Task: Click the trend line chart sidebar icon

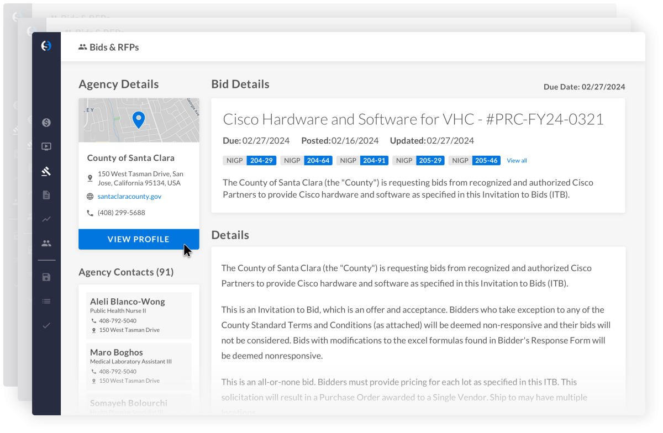Action: pyautogui.click(x=46, y=219)
